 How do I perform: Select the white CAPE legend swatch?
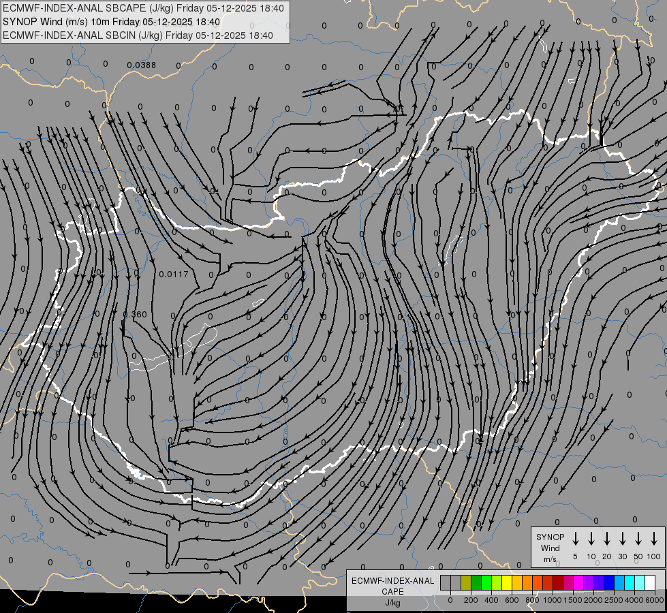click(x=651, y=582)
